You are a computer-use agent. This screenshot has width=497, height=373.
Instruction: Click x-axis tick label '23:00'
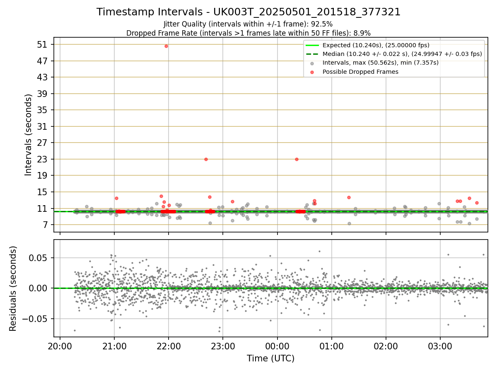click(x=223, y=346)
